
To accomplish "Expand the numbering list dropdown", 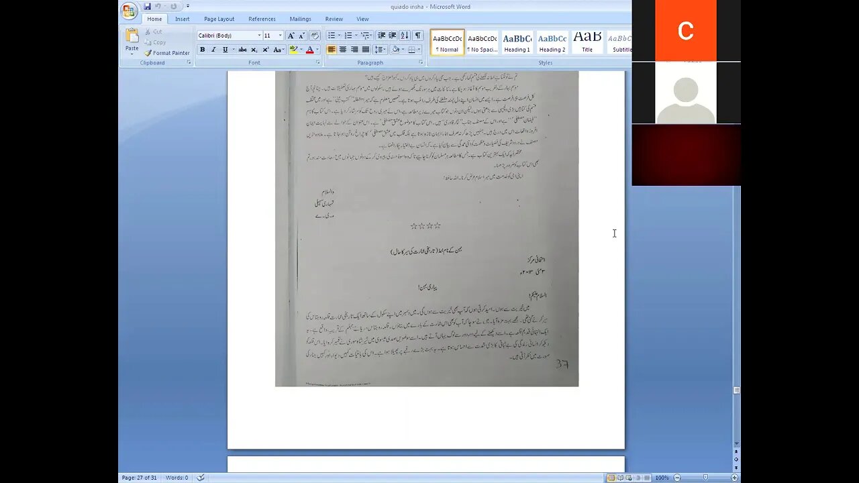I will pyautogui.click(x=356, y=36).
